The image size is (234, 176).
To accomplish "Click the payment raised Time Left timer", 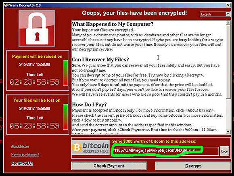I will tap(35, 82).
